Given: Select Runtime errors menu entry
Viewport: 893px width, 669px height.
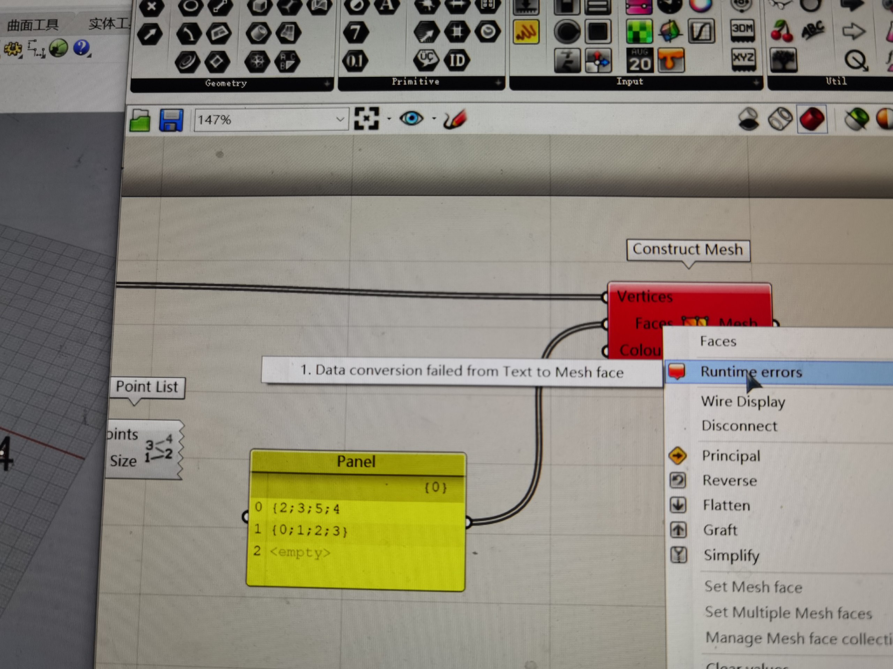Looking at the screenshot, I should click(751, 372).
